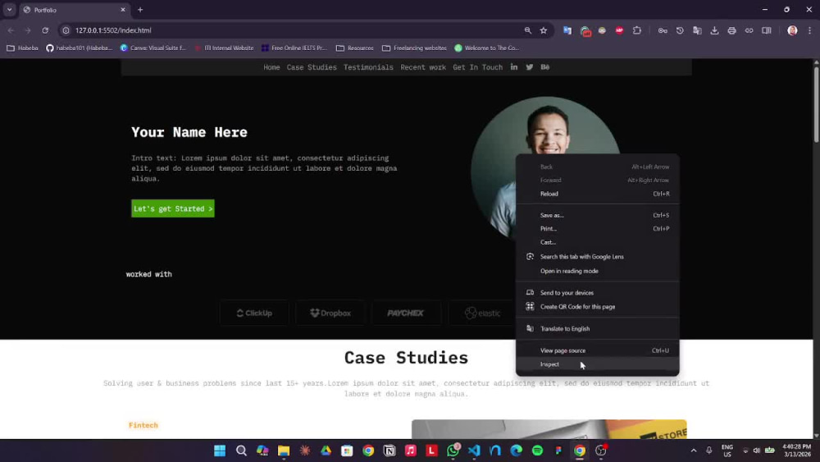Reload the page using toolbar reload icon

(45, 30)
